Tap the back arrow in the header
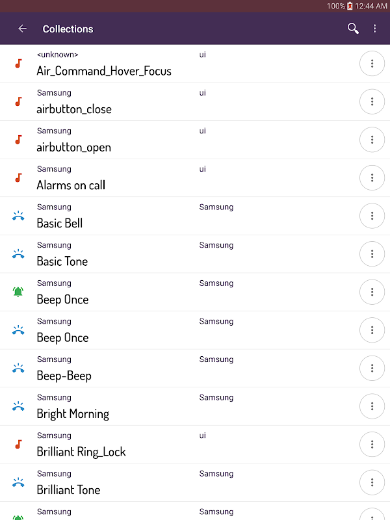 point(23,29)
